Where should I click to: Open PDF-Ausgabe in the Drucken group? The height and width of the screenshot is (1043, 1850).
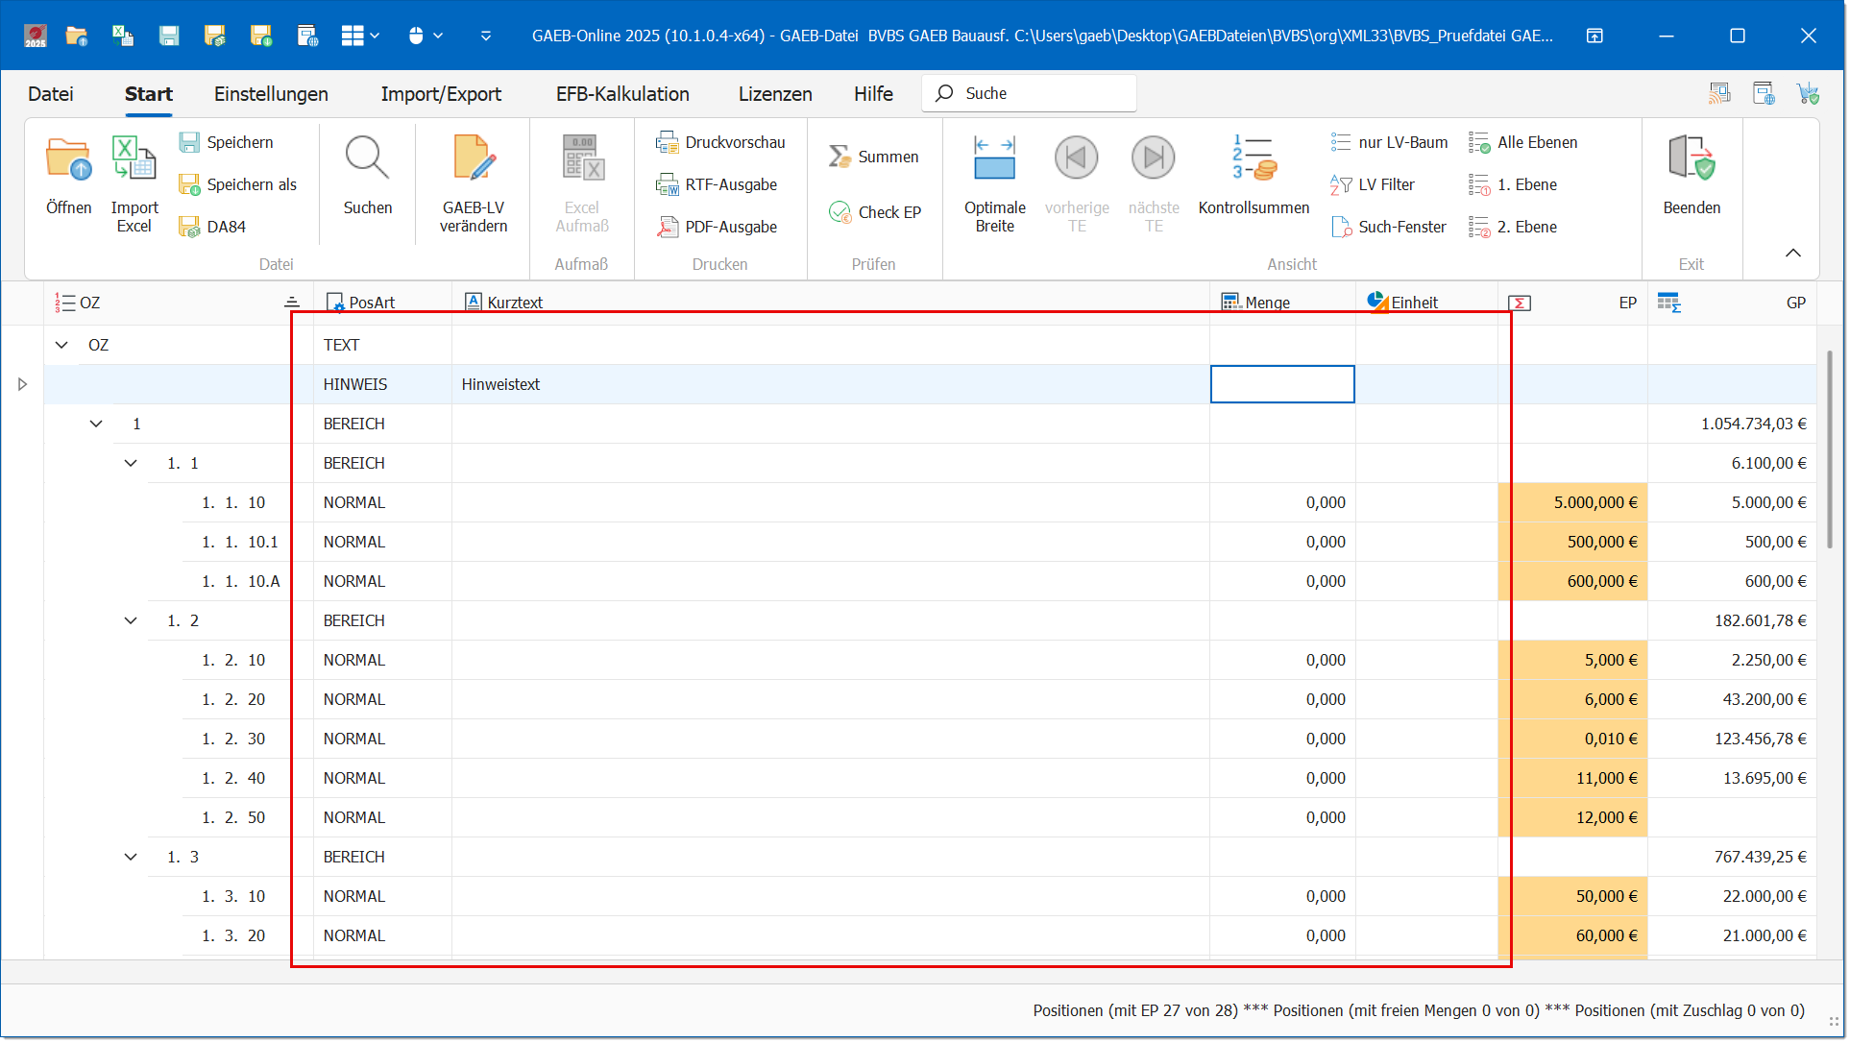click(718, 227)
